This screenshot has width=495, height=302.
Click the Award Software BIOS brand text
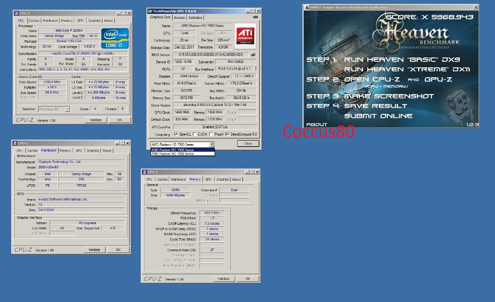pyautogui.click(x=63, y=200)
